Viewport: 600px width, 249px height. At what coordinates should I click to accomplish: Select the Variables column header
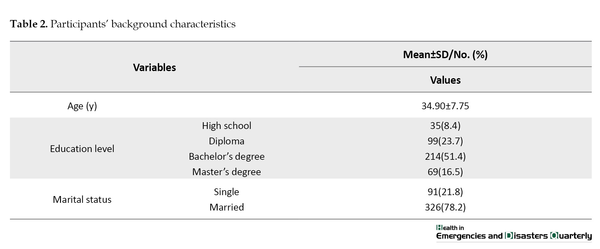[x=154, y=67]
